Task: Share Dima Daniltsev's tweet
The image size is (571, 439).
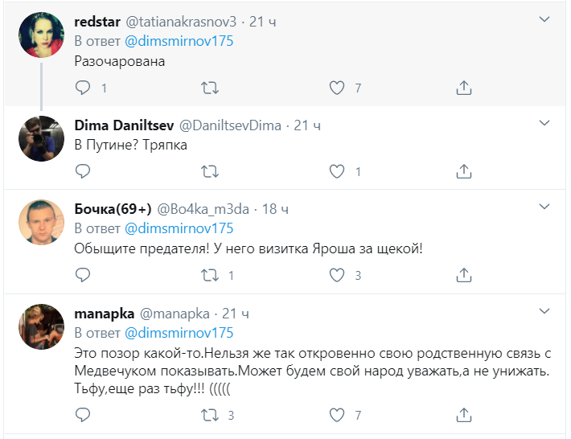Action: (x=463, y=171)
